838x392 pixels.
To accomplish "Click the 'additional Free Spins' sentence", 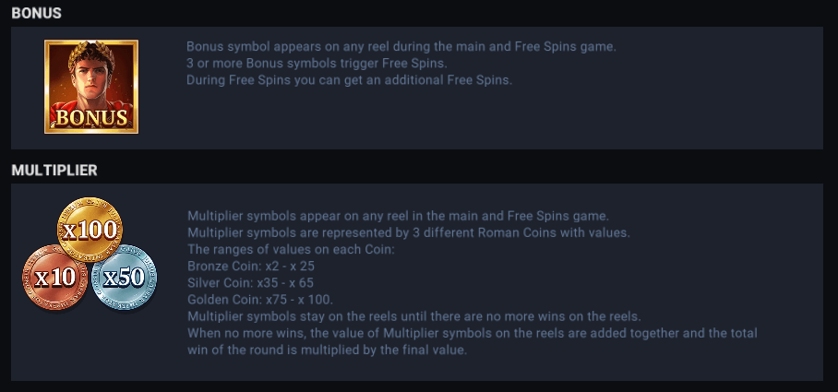I will tap(349, 80).
